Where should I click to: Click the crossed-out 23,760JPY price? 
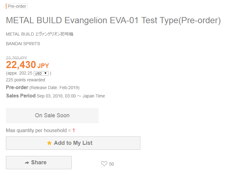(16, 58)
